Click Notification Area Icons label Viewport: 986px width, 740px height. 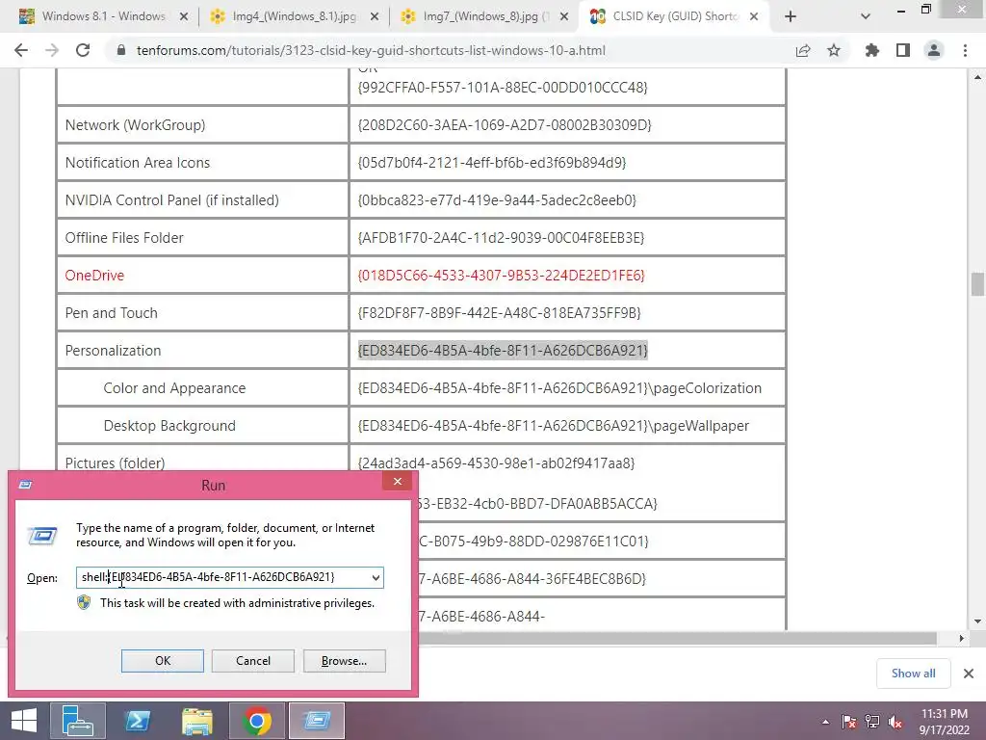[x=137, y=162]
